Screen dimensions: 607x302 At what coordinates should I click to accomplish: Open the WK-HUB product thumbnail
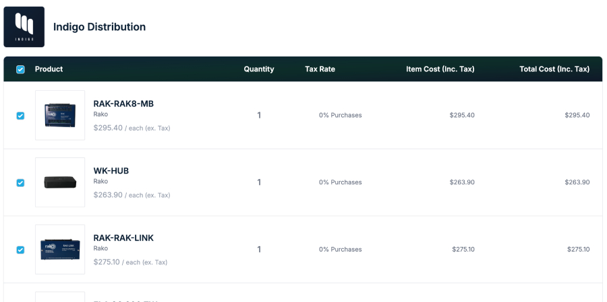click(60, 182)
